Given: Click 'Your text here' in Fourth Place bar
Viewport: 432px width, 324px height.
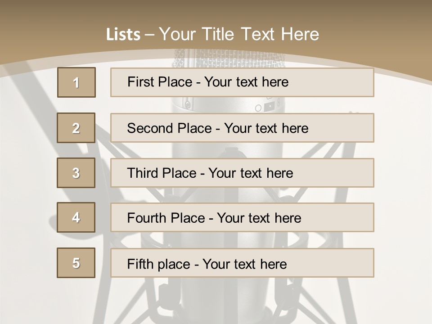Looking at the screenshot, I should tap(259, 218).
